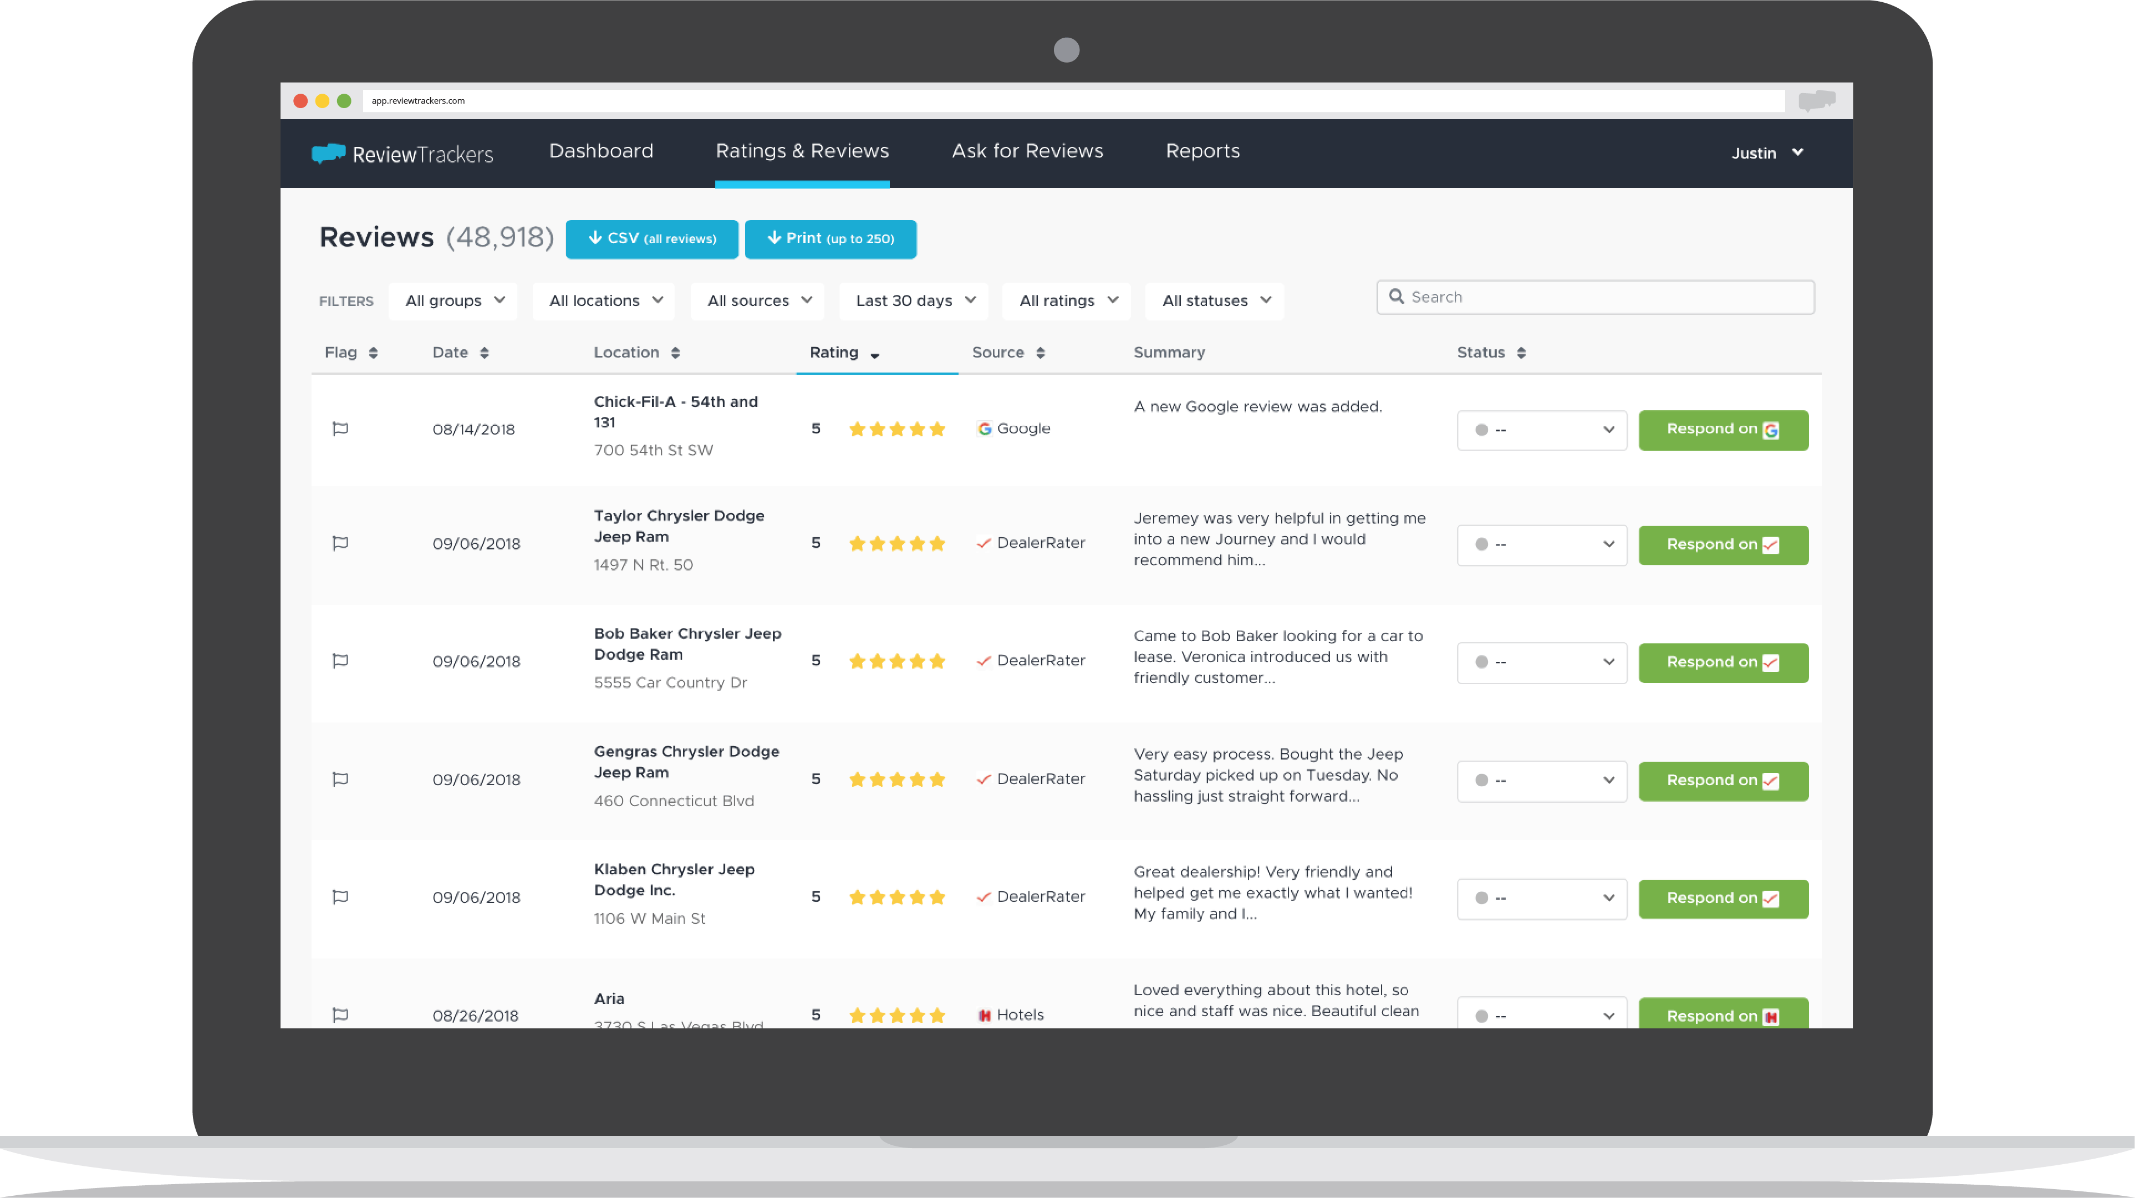This screenshot has height=1198, width=2135.
Task: Open the All statuses filter
Action: [1214, 300]
